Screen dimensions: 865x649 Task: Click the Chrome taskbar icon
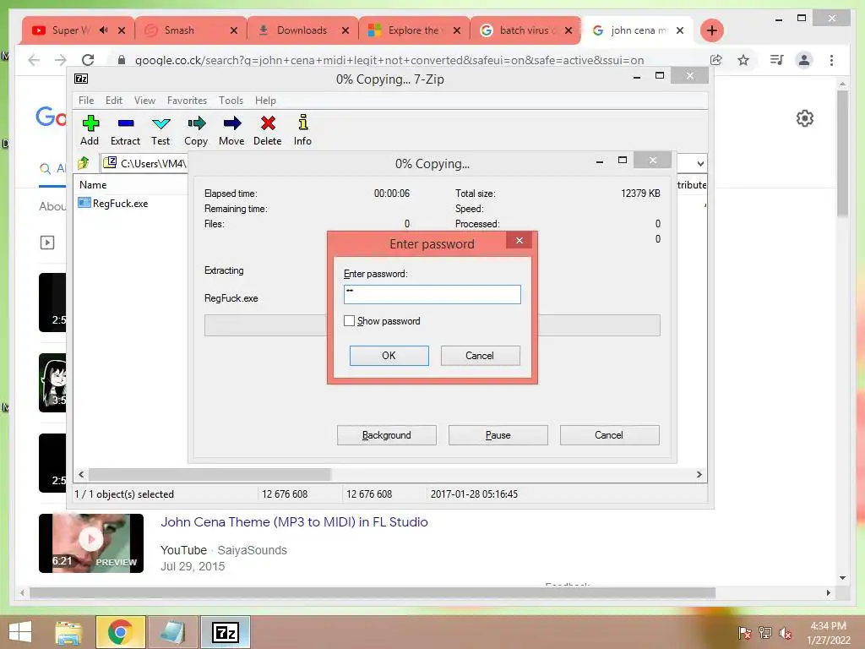pos(120,632)
